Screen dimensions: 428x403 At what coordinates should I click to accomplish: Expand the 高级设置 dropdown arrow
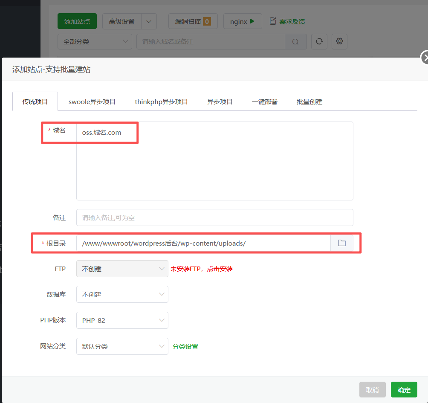tap(148, 21)
